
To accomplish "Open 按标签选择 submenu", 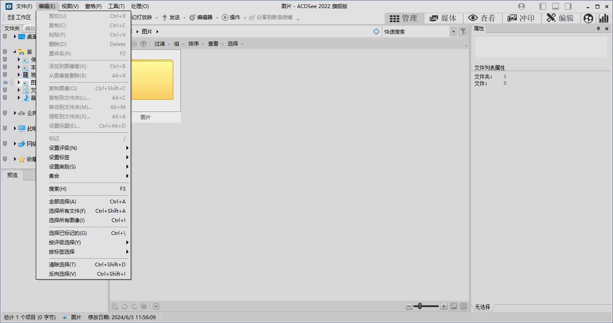I will pyautogui.click(x=83, y=252).
